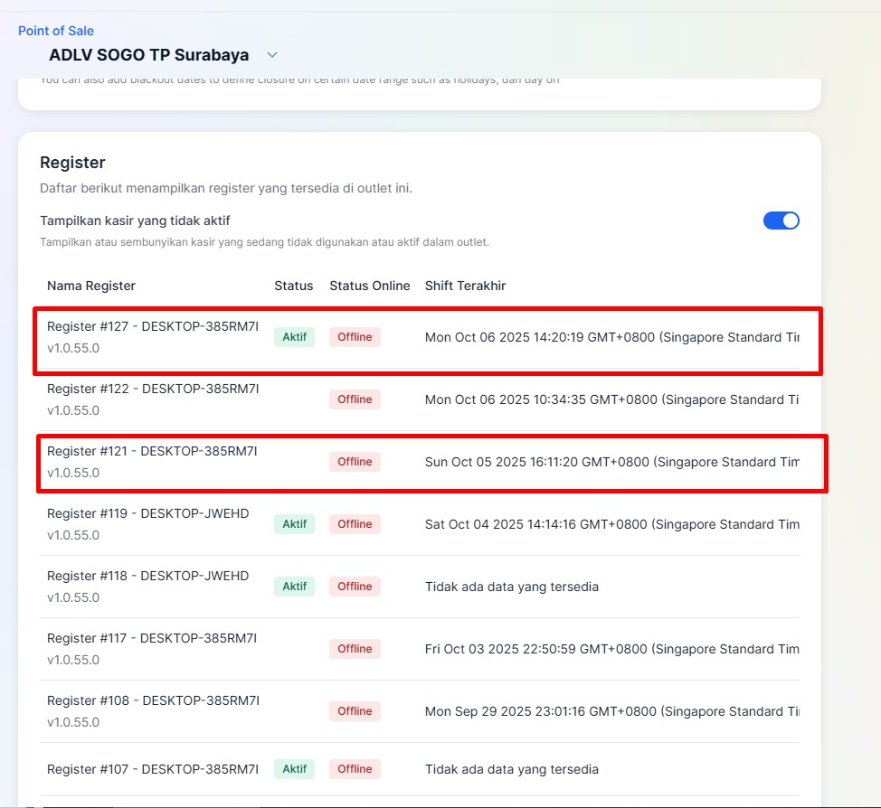Click the Nama Register column header
881x808 pixels.
click(91, 286)
